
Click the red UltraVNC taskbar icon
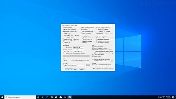pyautogui.click(x=65, y=97)
